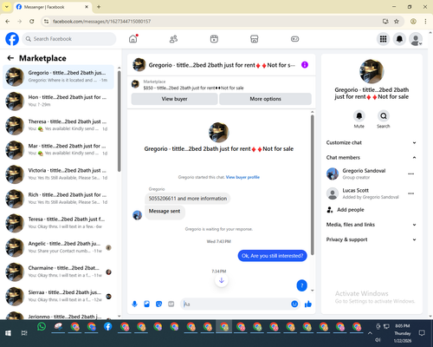Collapse the Chat members section
433x347 pixels.
click(372, 158)
